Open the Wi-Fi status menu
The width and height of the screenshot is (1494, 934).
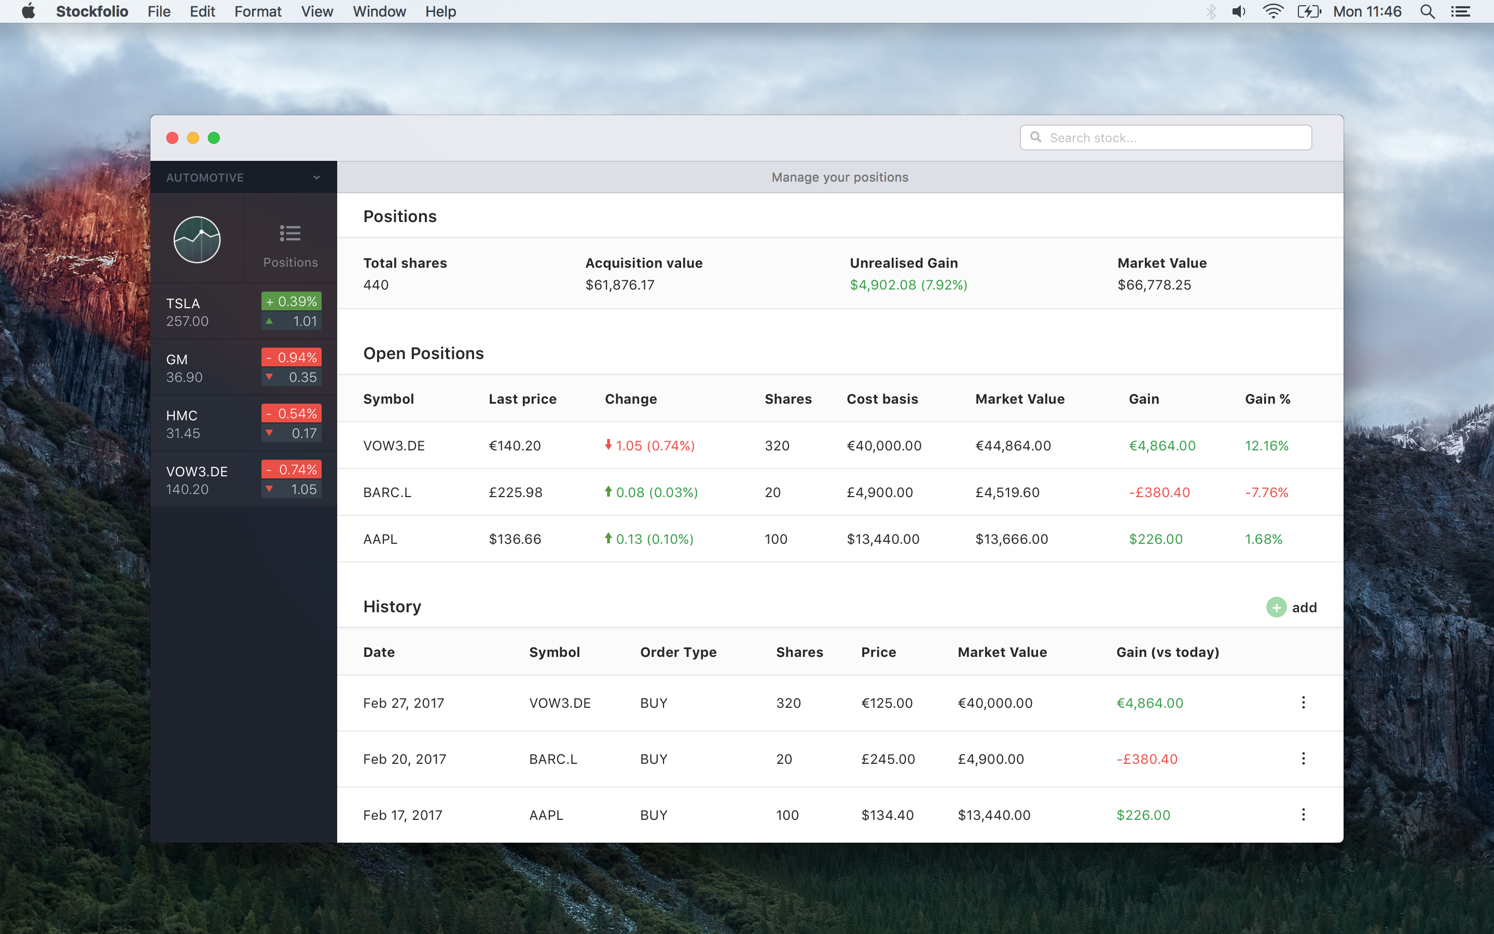[1272, 12]
